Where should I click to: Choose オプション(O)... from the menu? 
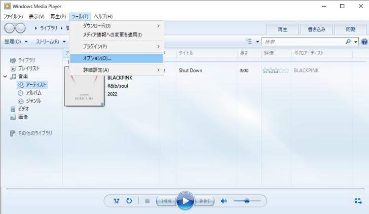117,58
